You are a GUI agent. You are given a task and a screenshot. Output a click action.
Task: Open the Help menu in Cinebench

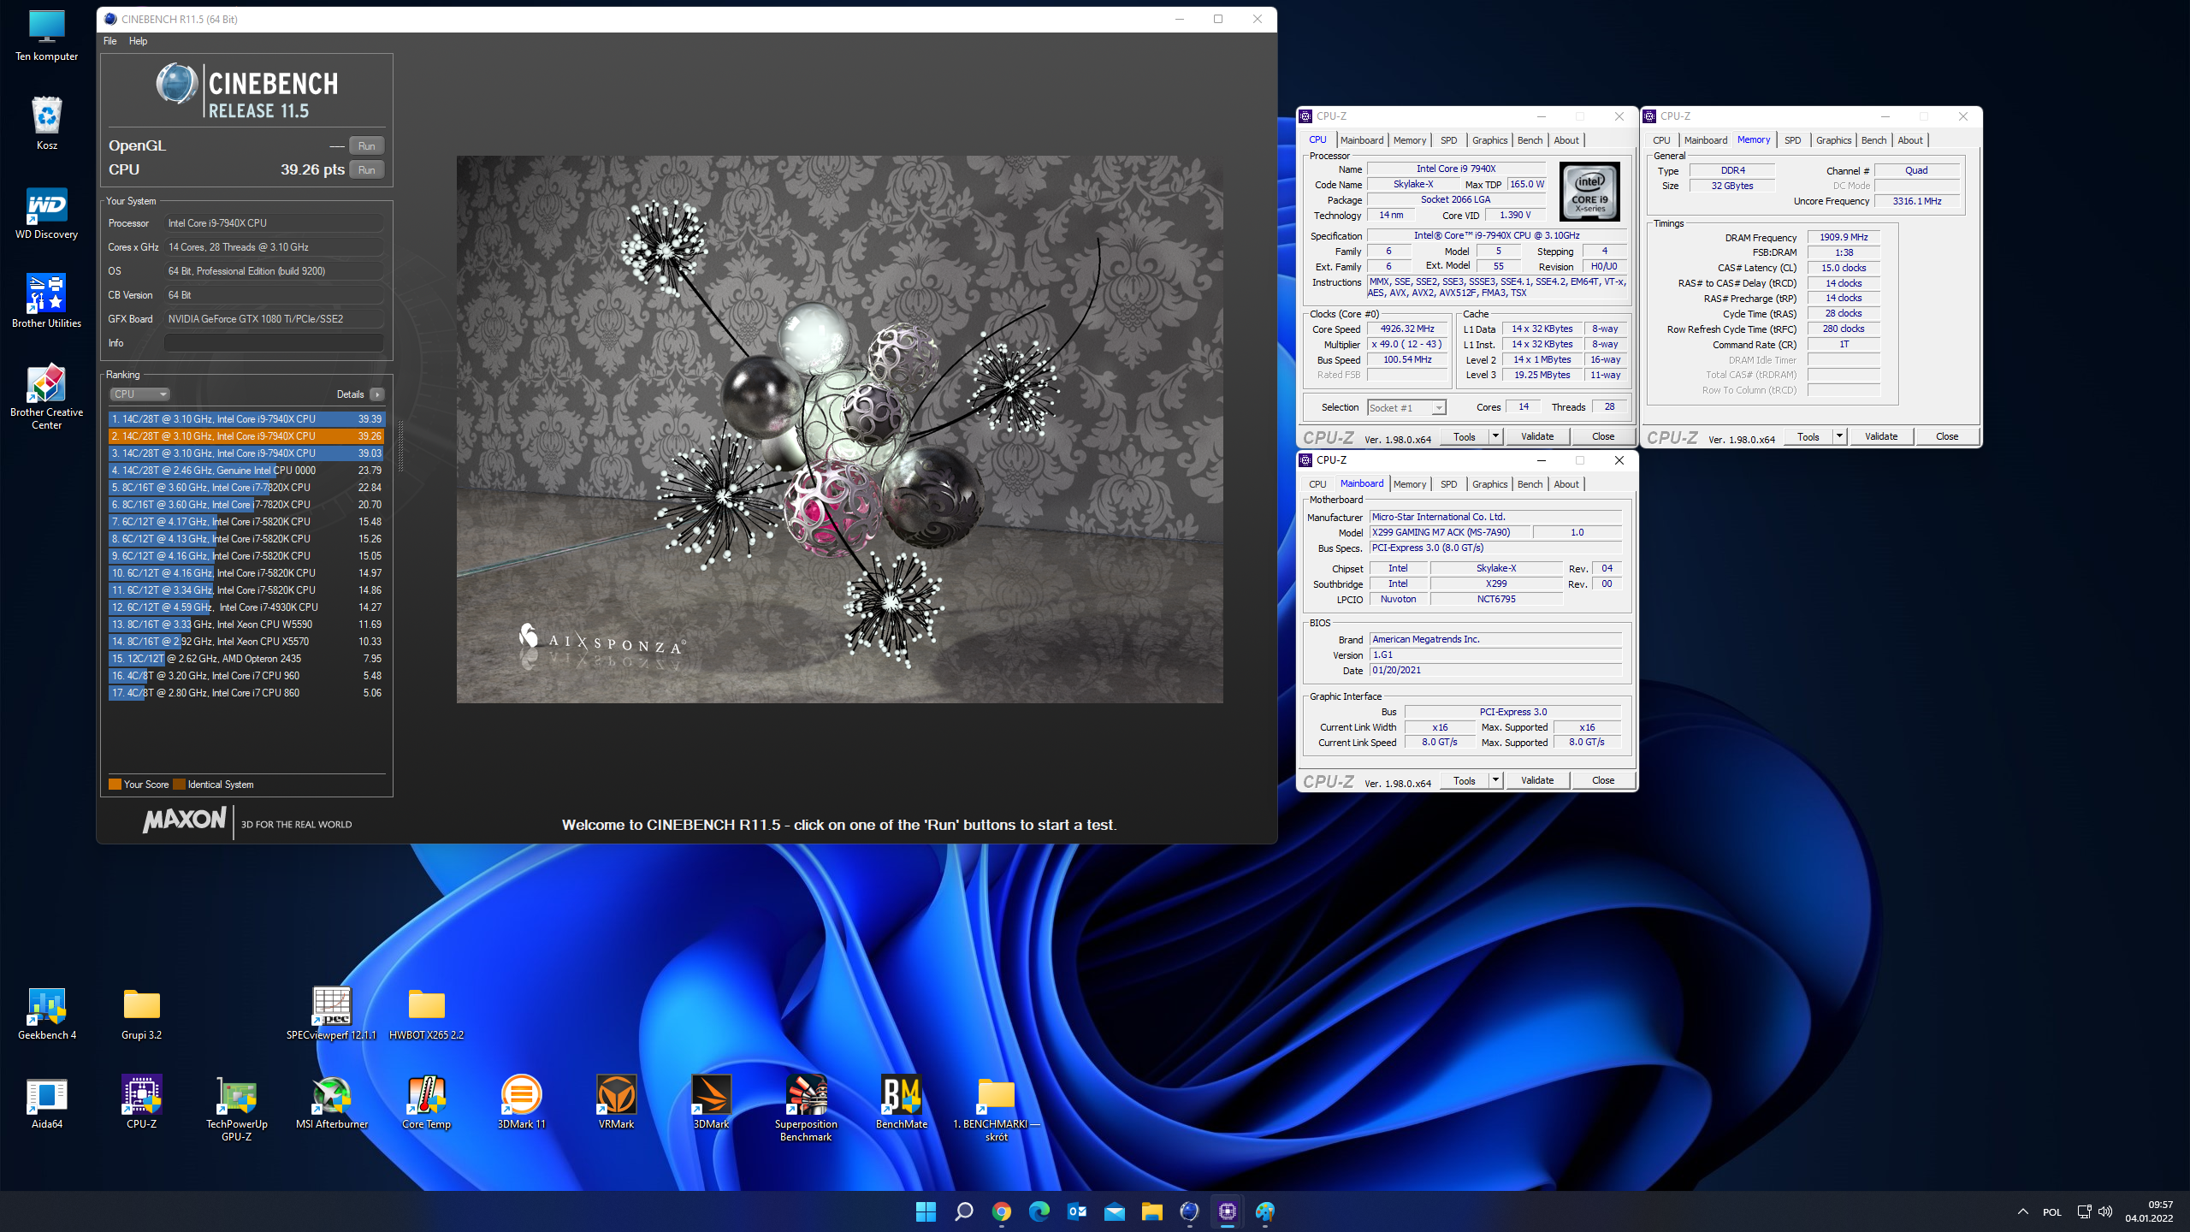pyautogui.click(x=138, y=41)
